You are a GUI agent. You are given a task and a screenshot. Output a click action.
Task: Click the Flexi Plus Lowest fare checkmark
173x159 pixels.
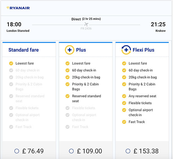point(124,63)
